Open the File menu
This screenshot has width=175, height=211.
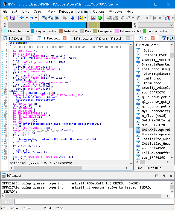(5, 12)
